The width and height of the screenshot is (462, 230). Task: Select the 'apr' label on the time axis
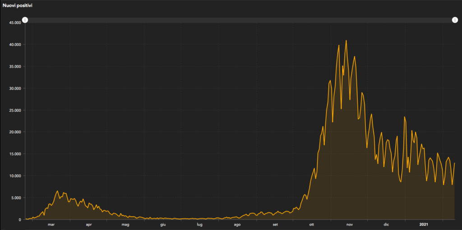click(x=88, y=224)
